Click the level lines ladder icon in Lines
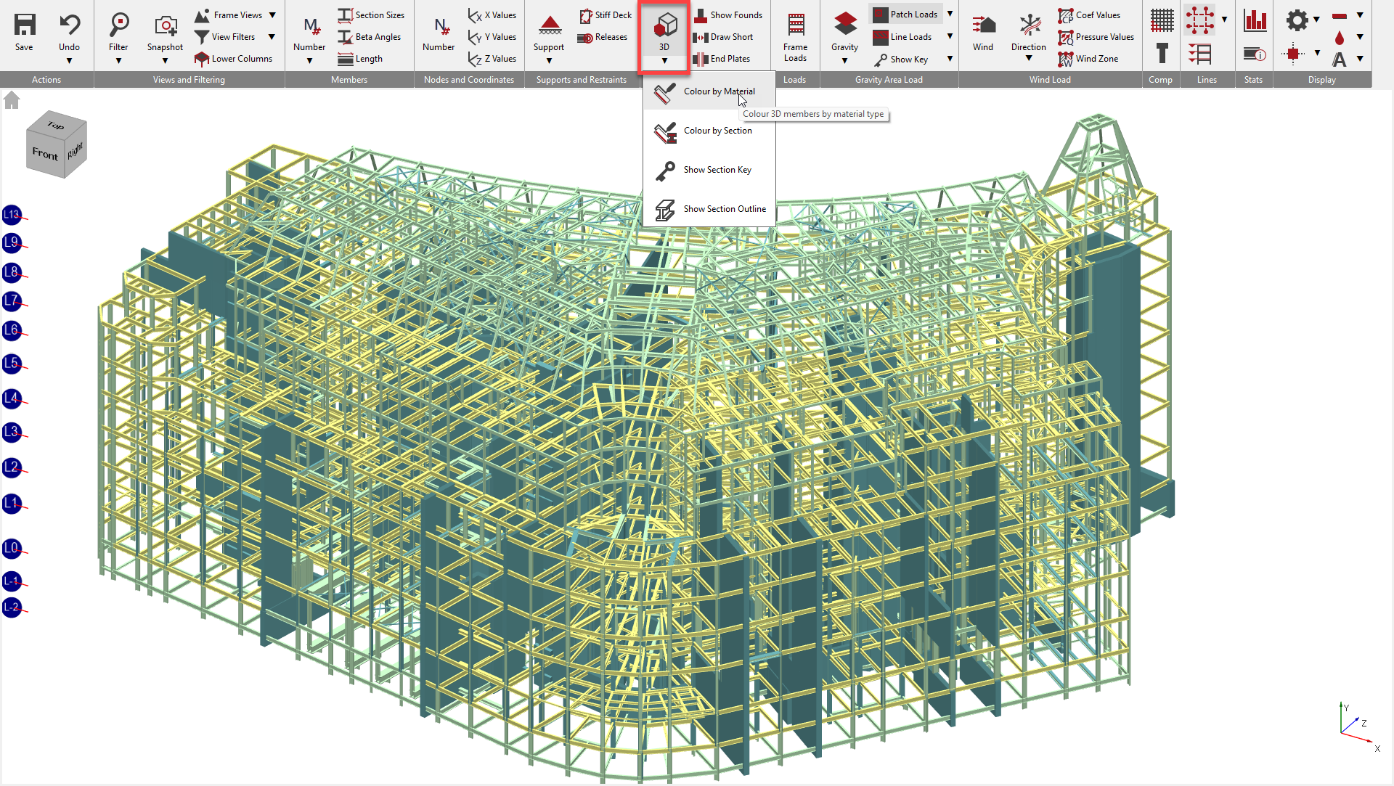This screenshot has height=786, width=1394. click(x=1199, y=54)
